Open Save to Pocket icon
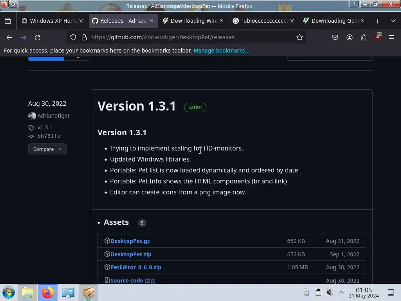The image size is (401, 301). point(335,37)
